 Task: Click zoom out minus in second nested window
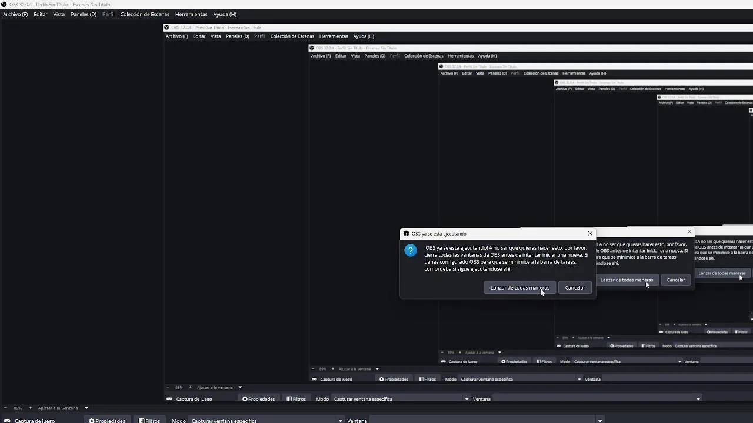314,369
